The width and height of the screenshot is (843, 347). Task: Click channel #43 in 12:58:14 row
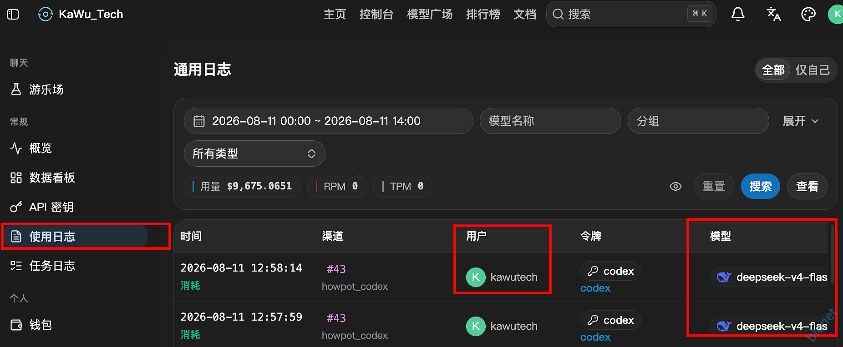click(336, 269)
